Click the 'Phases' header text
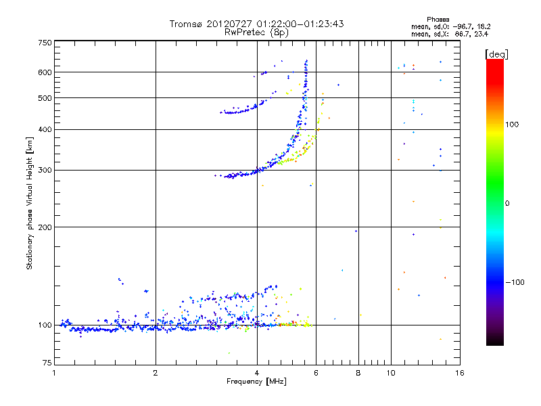 pos(438,20)
